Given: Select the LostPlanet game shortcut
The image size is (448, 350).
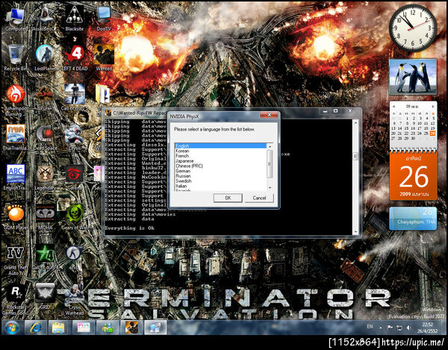Looking at the screenshot, I should 45,58.
